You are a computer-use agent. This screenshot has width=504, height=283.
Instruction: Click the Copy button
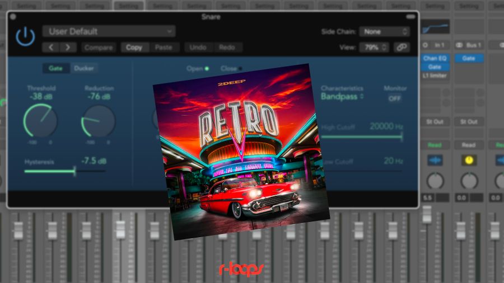coord(134,48)
